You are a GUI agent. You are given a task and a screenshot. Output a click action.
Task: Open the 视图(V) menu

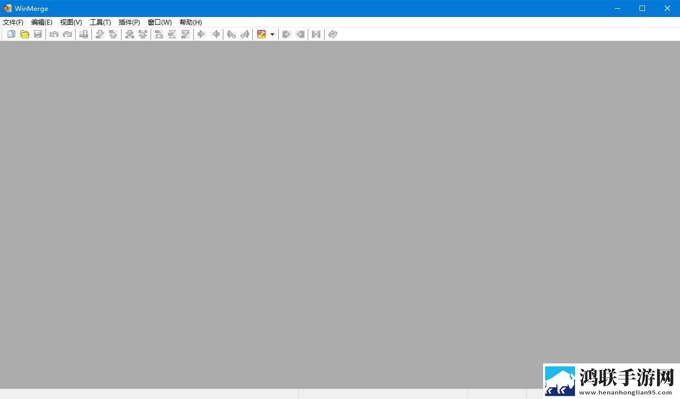click(71, 22)
